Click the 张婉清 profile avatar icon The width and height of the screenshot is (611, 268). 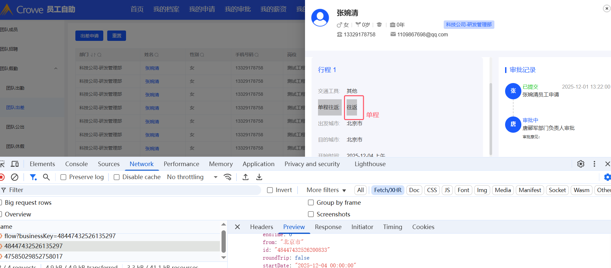click(x=320, y=18)
